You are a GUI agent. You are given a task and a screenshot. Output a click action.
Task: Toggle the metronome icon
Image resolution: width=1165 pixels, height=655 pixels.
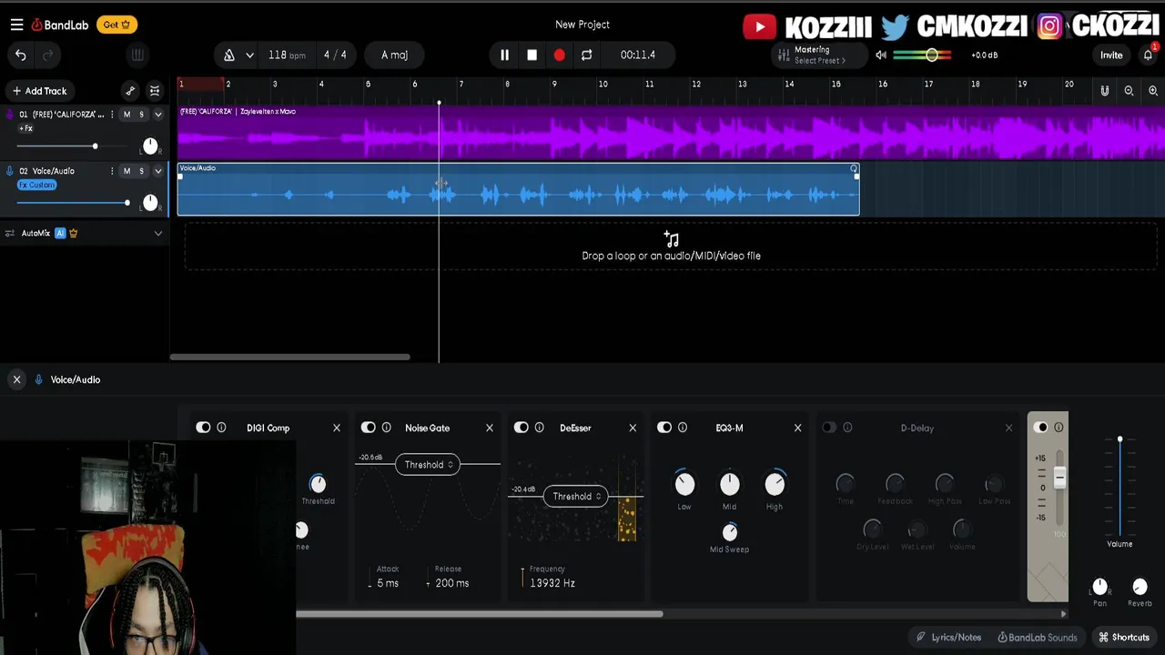pyautogui.click(x=229, y=55)
